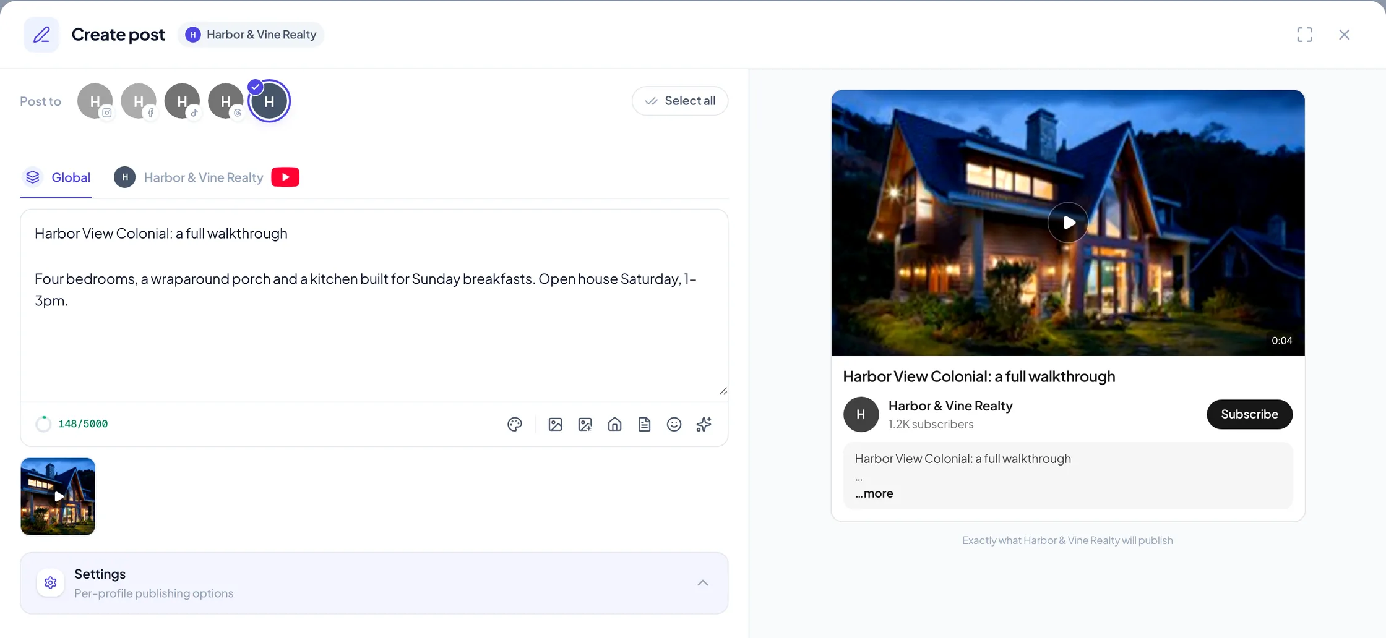Switch to the Global tab

pyautogui.click(x=56, y=177)
